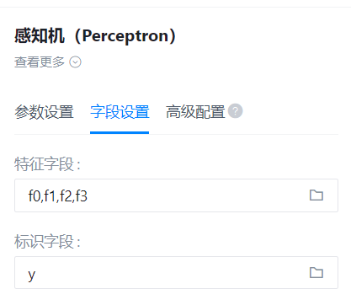Click the 查看更多 link text
The height and width of the screenshot is (305, 351).
click(x=40, y=62)
